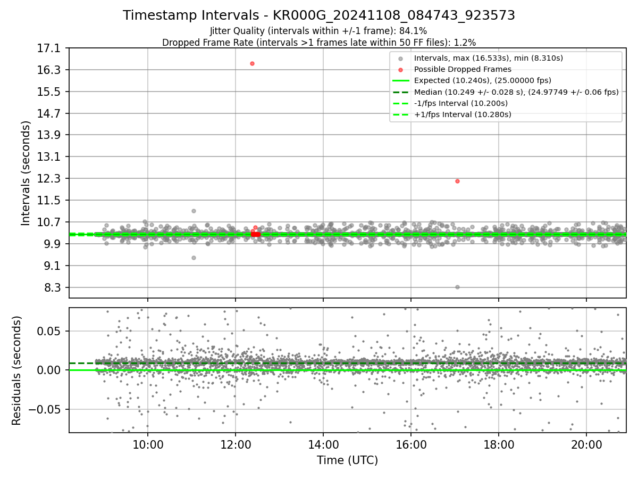Click the 18:00 x-axis tick label
Viewport: 638px width, 479px height.
[499, 445]
